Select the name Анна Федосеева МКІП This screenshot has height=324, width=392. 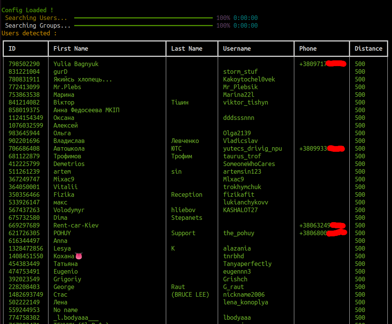[86, 110]
